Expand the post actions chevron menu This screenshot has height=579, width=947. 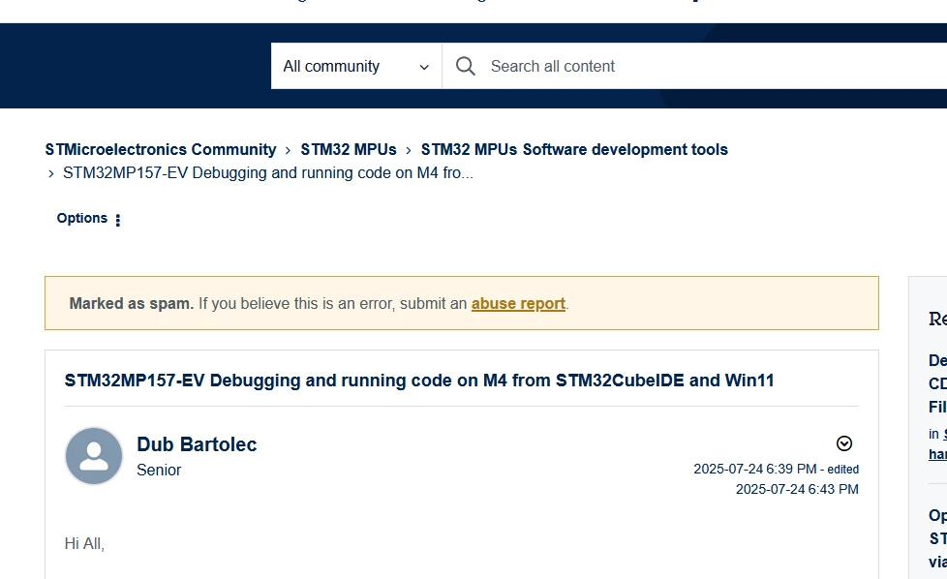pyautogui.click(x=843, y=443)
